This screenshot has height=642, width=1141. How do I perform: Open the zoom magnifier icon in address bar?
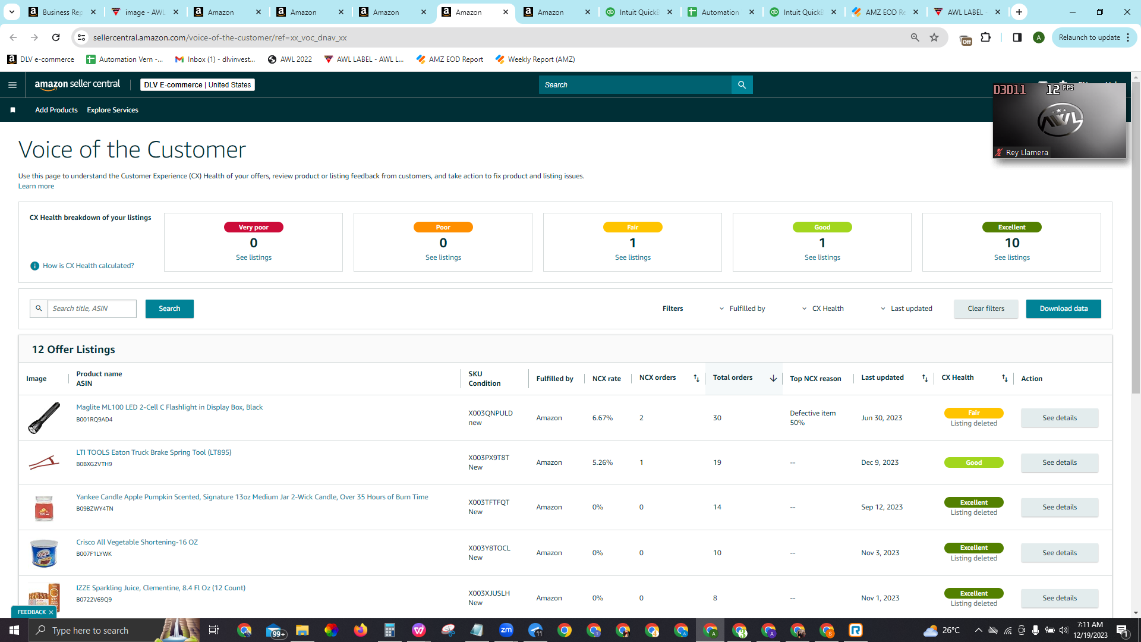click(x=915, y=37)
